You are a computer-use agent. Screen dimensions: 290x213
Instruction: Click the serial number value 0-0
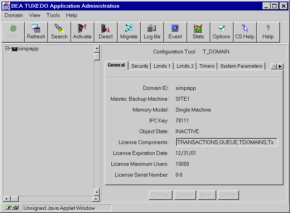tap(179, 175)
